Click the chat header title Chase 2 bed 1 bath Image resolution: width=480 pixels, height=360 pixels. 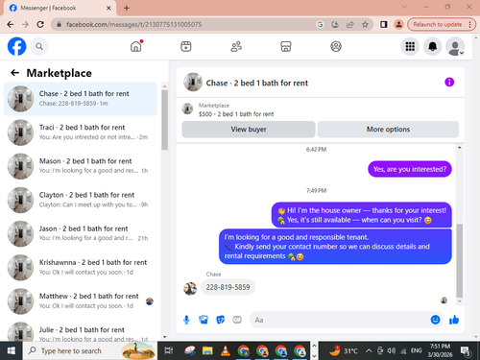[x=257, y=83]
